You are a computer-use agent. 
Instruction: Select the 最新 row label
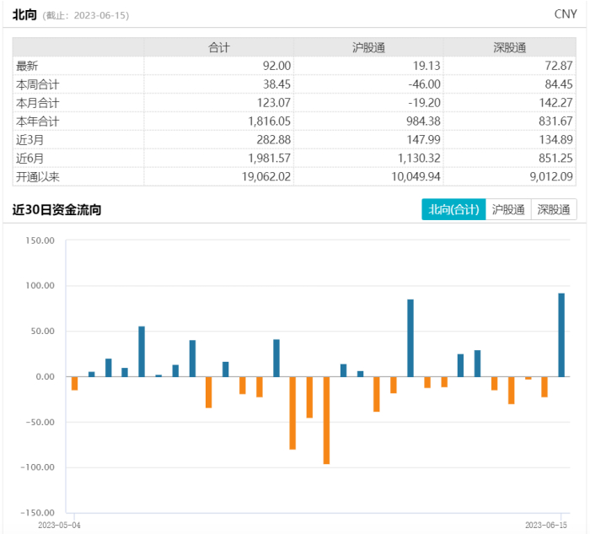[27, 66]
